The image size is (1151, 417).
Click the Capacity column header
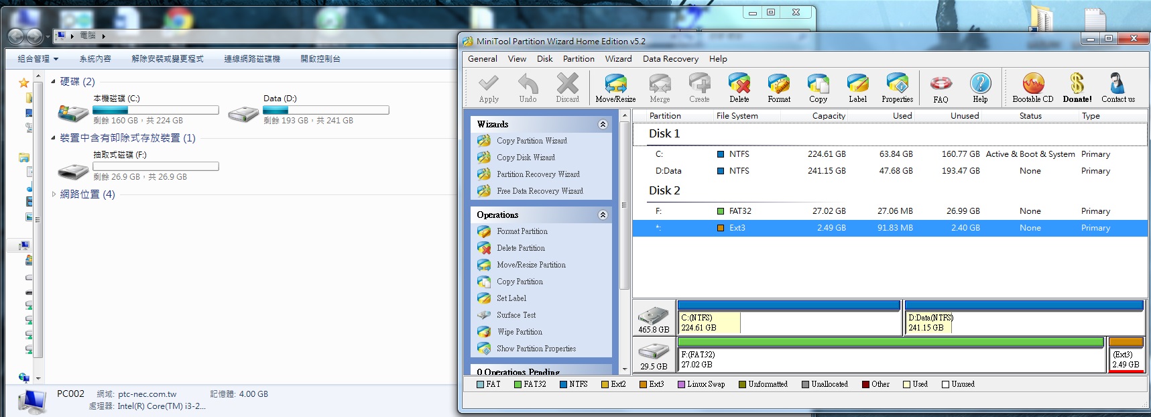coord(829,116)
